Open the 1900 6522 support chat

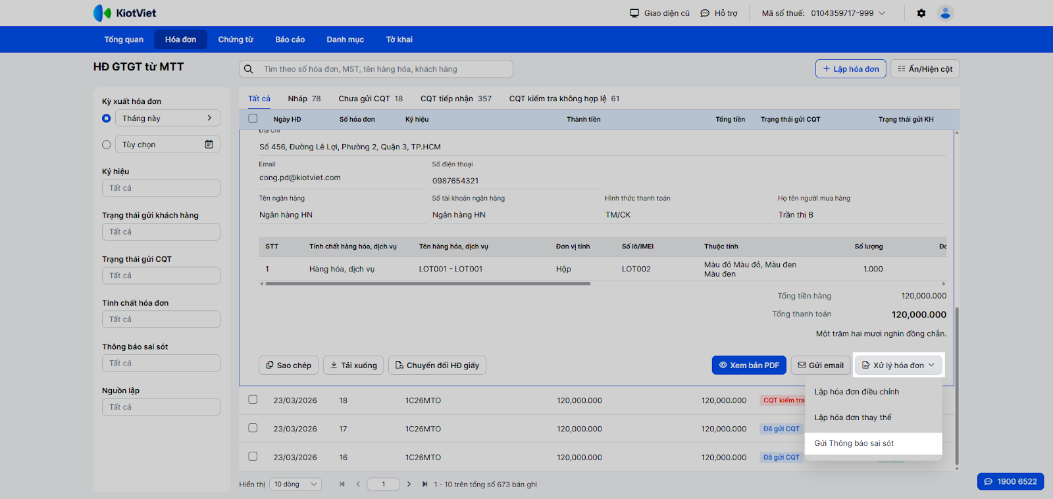(x=1010, y=481)
